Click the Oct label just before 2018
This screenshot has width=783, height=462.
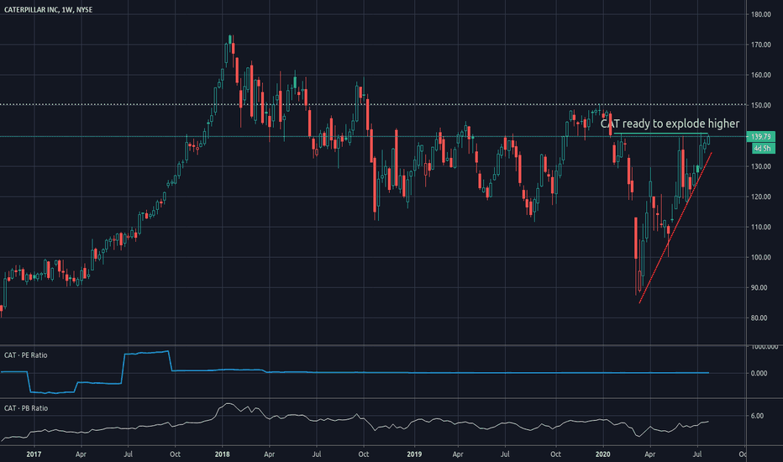pos(175,454)
